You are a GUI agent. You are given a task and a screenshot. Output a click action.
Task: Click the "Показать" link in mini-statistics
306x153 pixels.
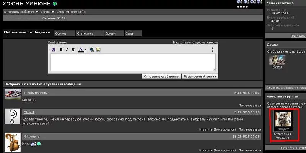(298, 36)
